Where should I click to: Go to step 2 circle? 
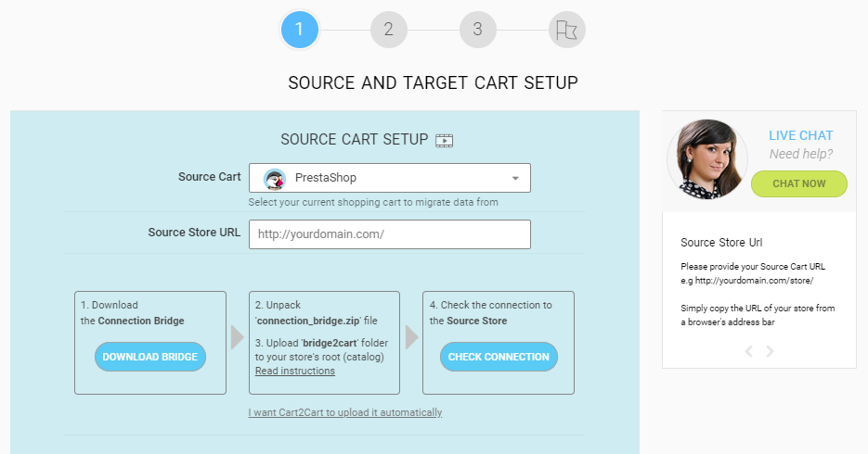[389, 30]
